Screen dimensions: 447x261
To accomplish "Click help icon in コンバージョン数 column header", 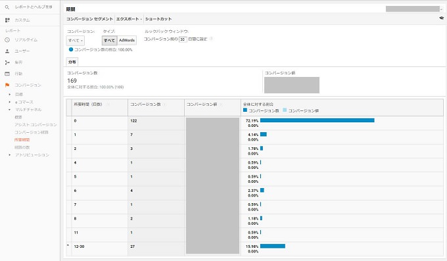I will click(x=164, y=105).
